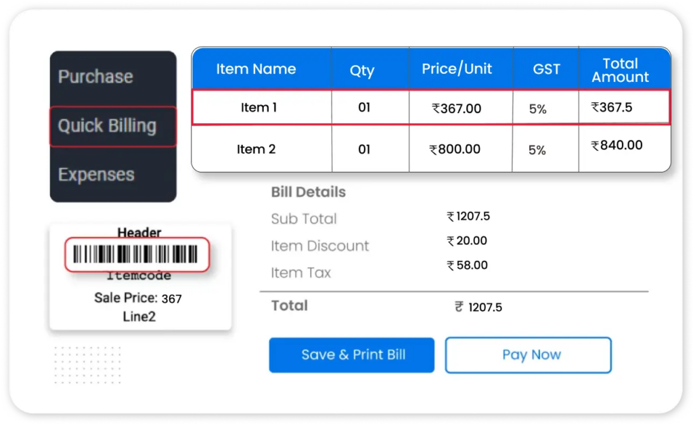Viewport: 693px width, 424px height.
Task: Click the Qty column header
Action: pos(362,70)
